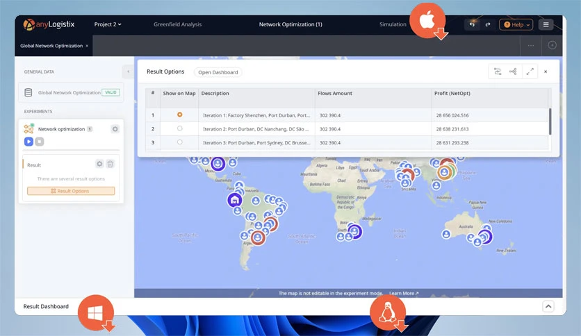Click the purple marker in South Africa

coord(354,232)
